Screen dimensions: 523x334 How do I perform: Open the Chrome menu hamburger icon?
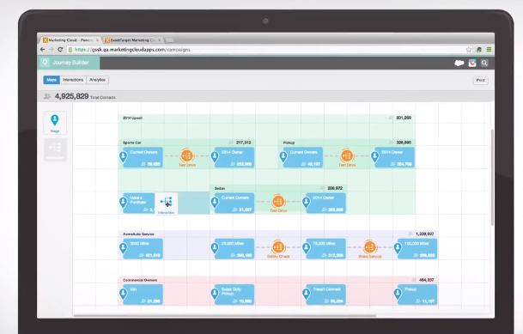[489, 50]
